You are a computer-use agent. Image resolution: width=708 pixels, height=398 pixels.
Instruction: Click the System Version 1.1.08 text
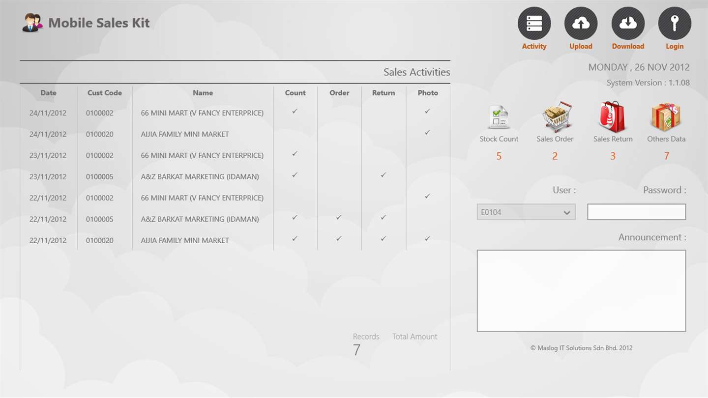pyautogui.click(x=648, y=83)
